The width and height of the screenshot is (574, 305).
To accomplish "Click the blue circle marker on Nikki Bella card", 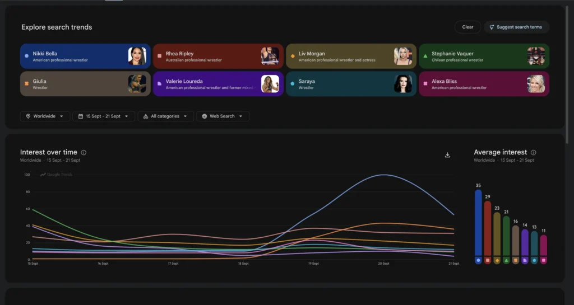I will (26, 56).
